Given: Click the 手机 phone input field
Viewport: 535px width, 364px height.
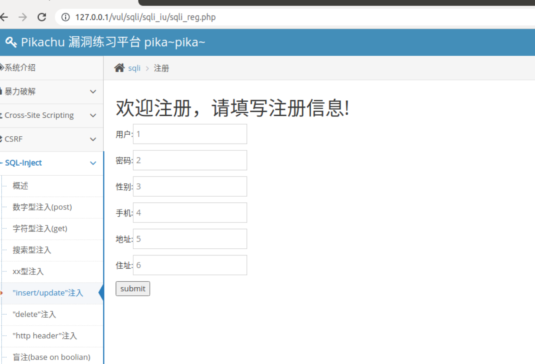Looking at the screenshot, I should click(x=190, y=212).
